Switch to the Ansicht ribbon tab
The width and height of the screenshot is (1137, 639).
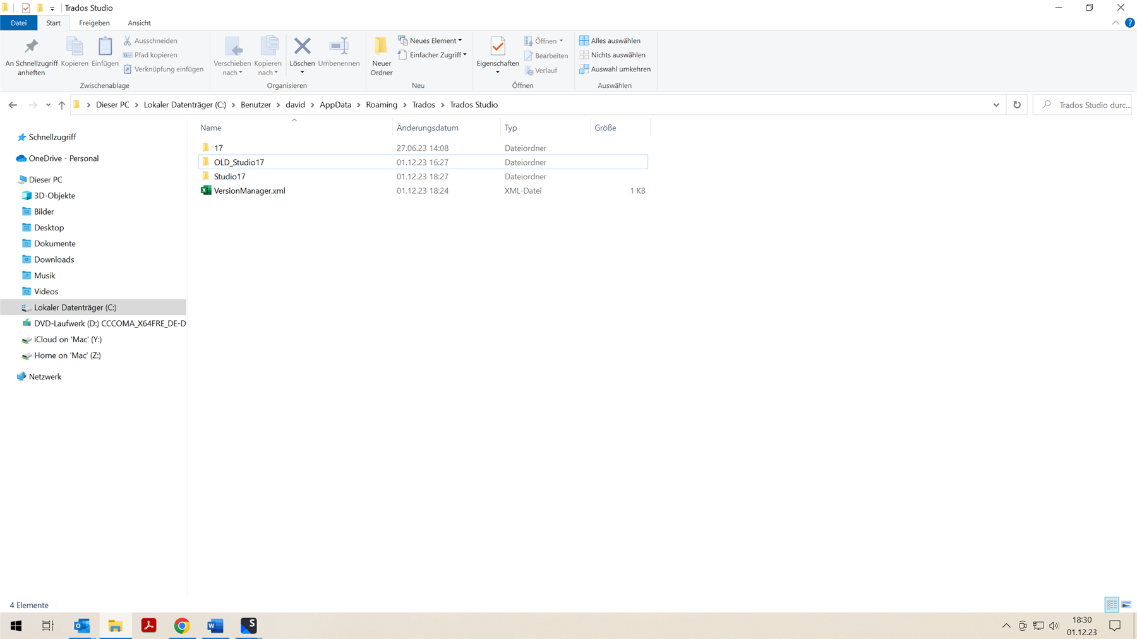click(139, 23)
